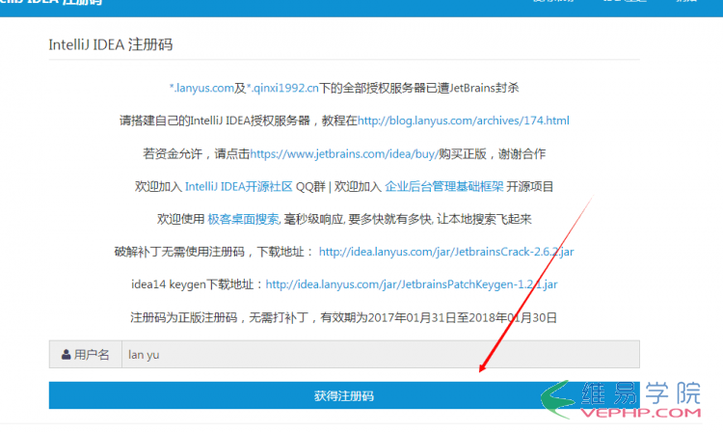Focus the 用户名 input field with 'lan yu'
This screenshot has width=723, height=432.
click(381, 355)
